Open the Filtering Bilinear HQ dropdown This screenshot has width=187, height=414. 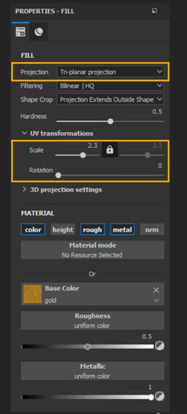[x=111, y=86]
